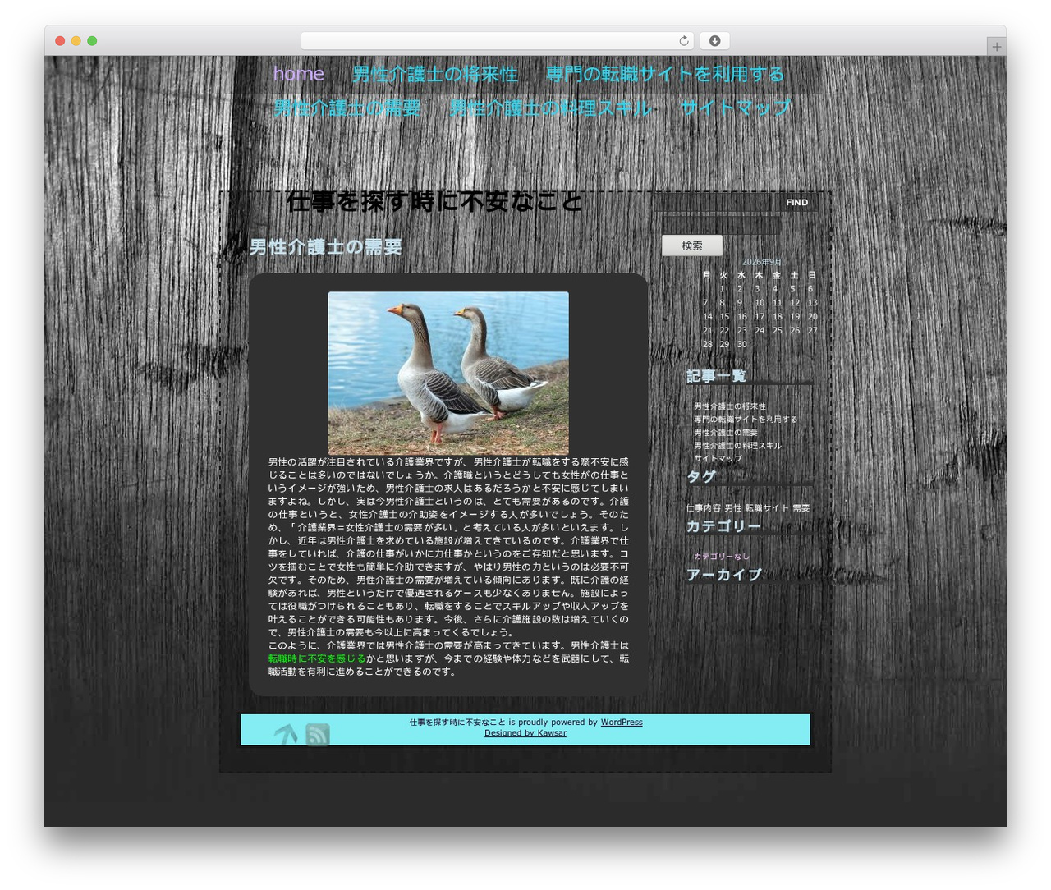Click the download icon in browser toolbar

pyautogui.click(x=715, y=41)
